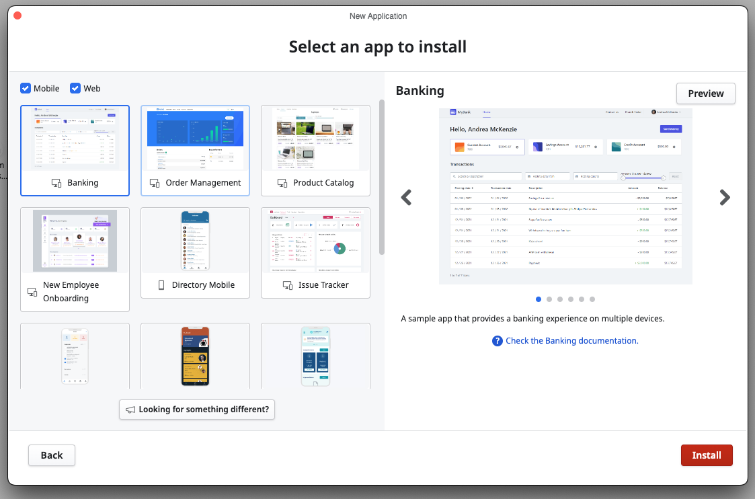Uncheck the Web filter checkbox

click(x=75, y=88)
